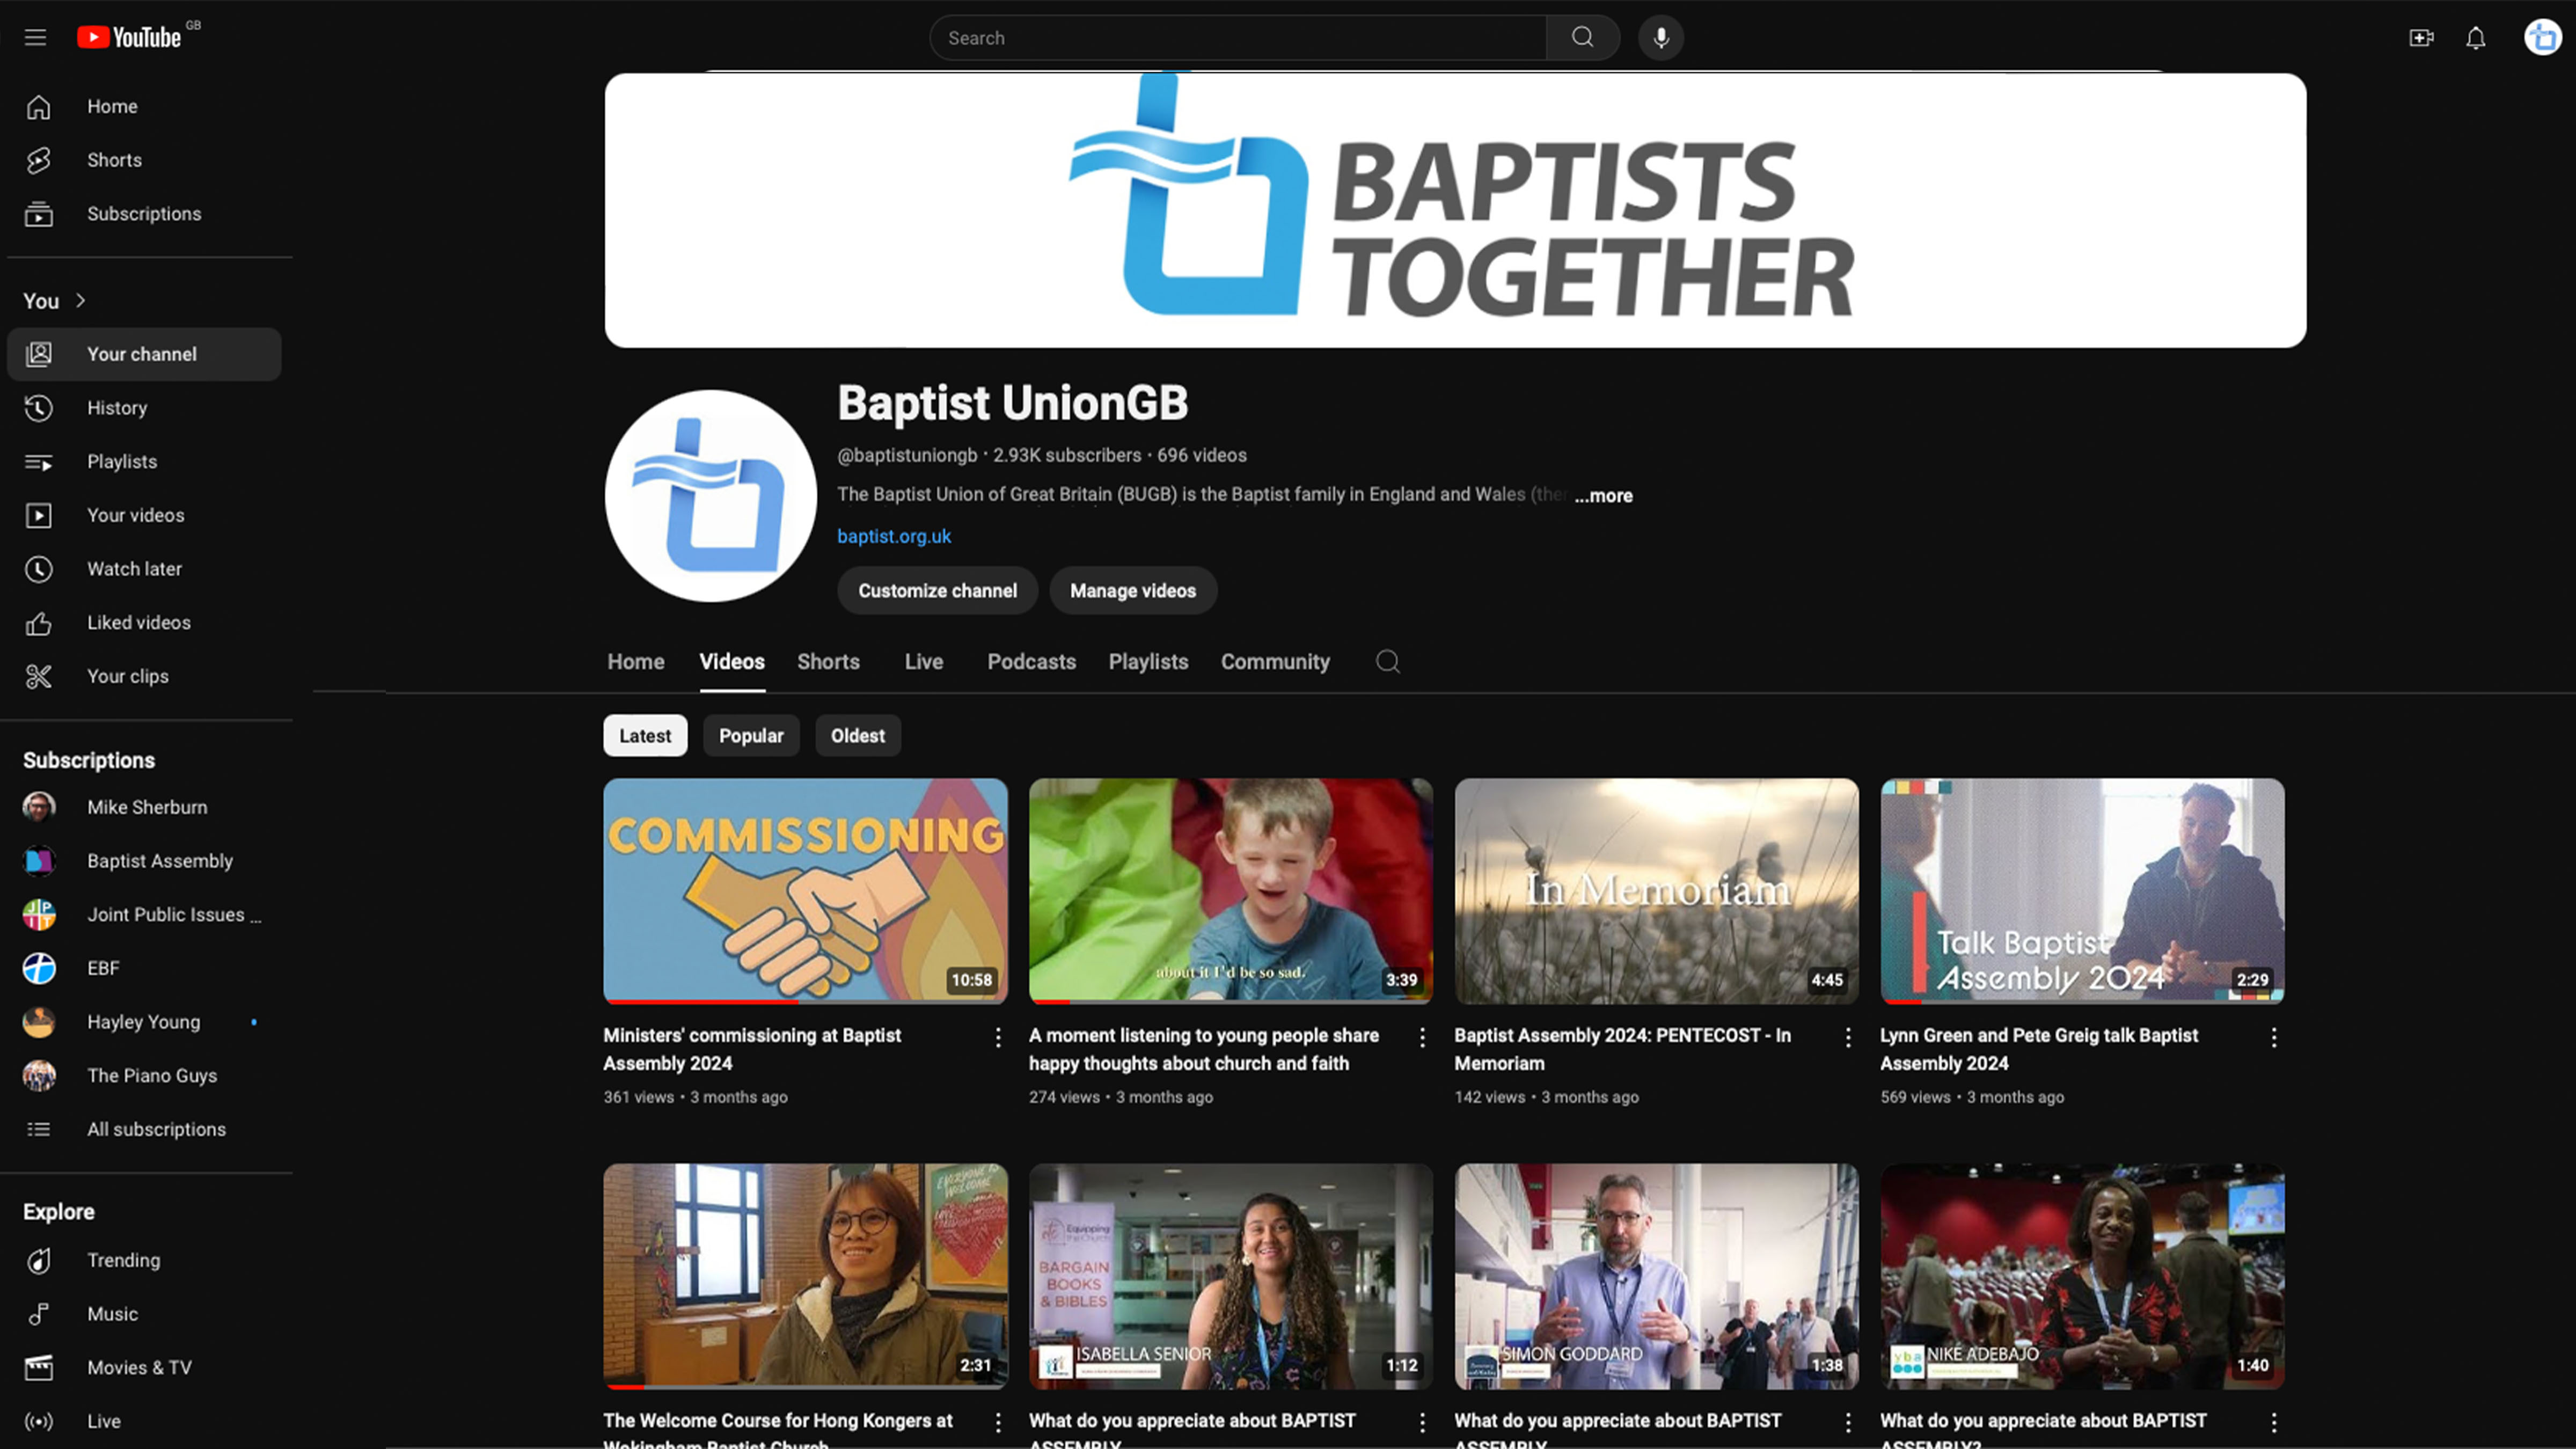Viewport: 2576px width, 1449px height.
Task: Open Music under Explore
Action: tap(144, 1314)
